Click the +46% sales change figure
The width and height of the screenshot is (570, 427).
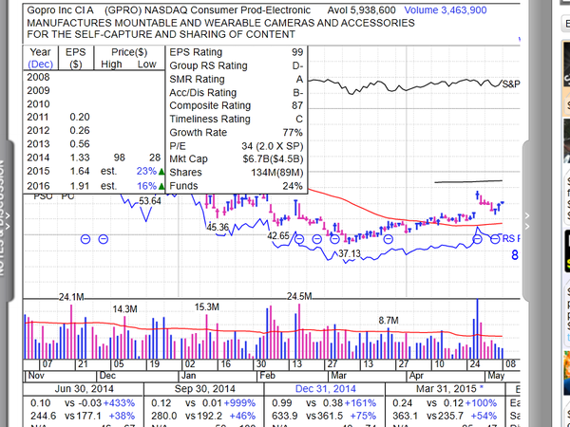[242, 416]
